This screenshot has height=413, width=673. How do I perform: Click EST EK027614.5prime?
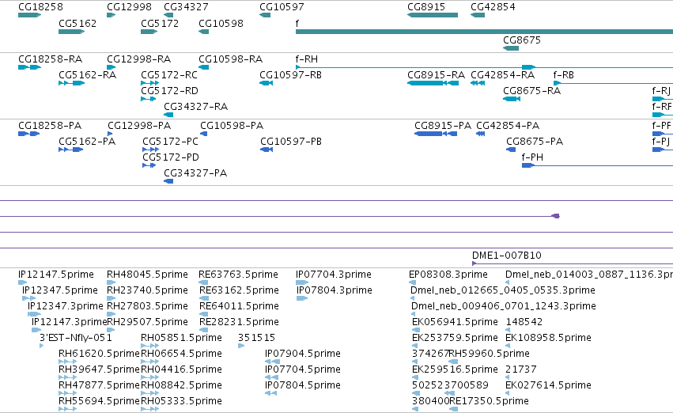pos(549,385)
